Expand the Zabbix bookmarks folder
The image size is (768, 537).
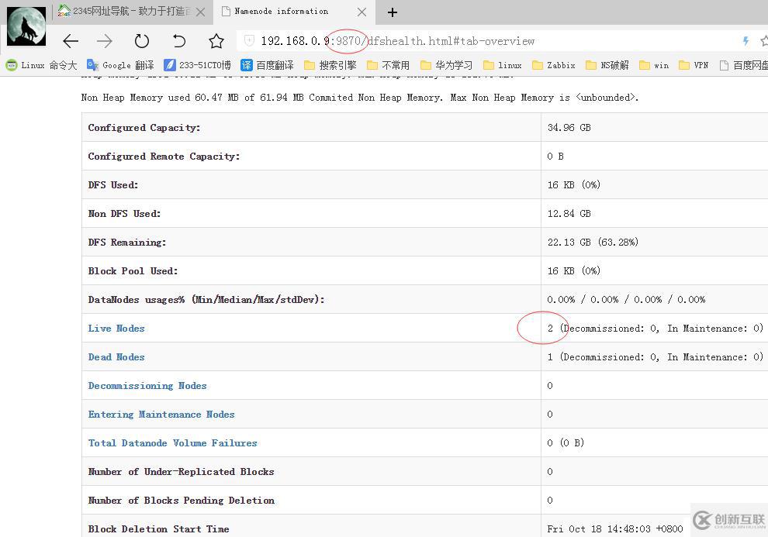point(553,65)
